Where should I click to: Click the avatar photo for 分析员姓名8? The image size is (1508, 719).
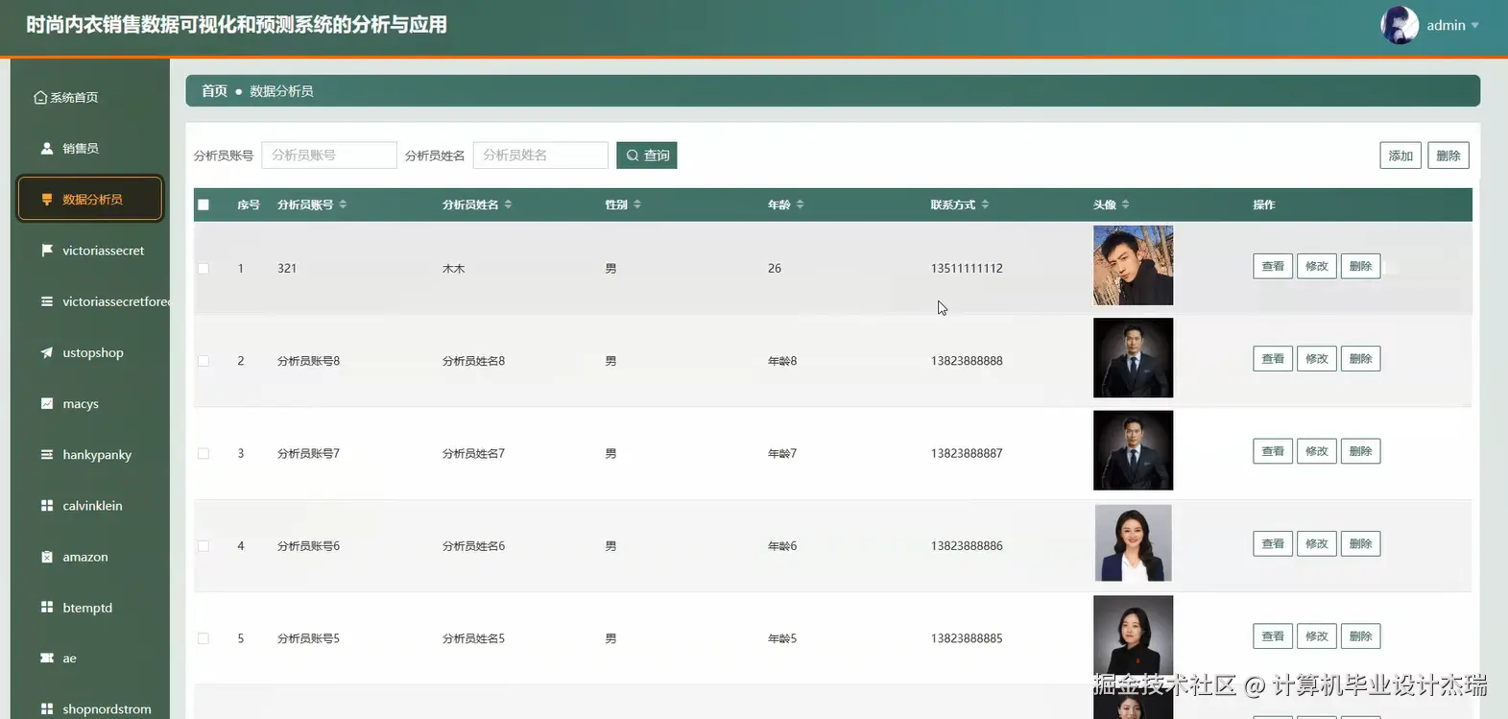coord(1133,357)
